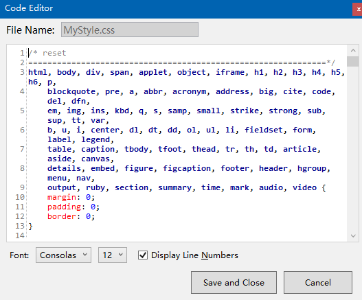Click the 'aside' selector text
Image resolution: width=362 pixels, height=300 pixels.
pyautogui.click(x=59, y=159)
